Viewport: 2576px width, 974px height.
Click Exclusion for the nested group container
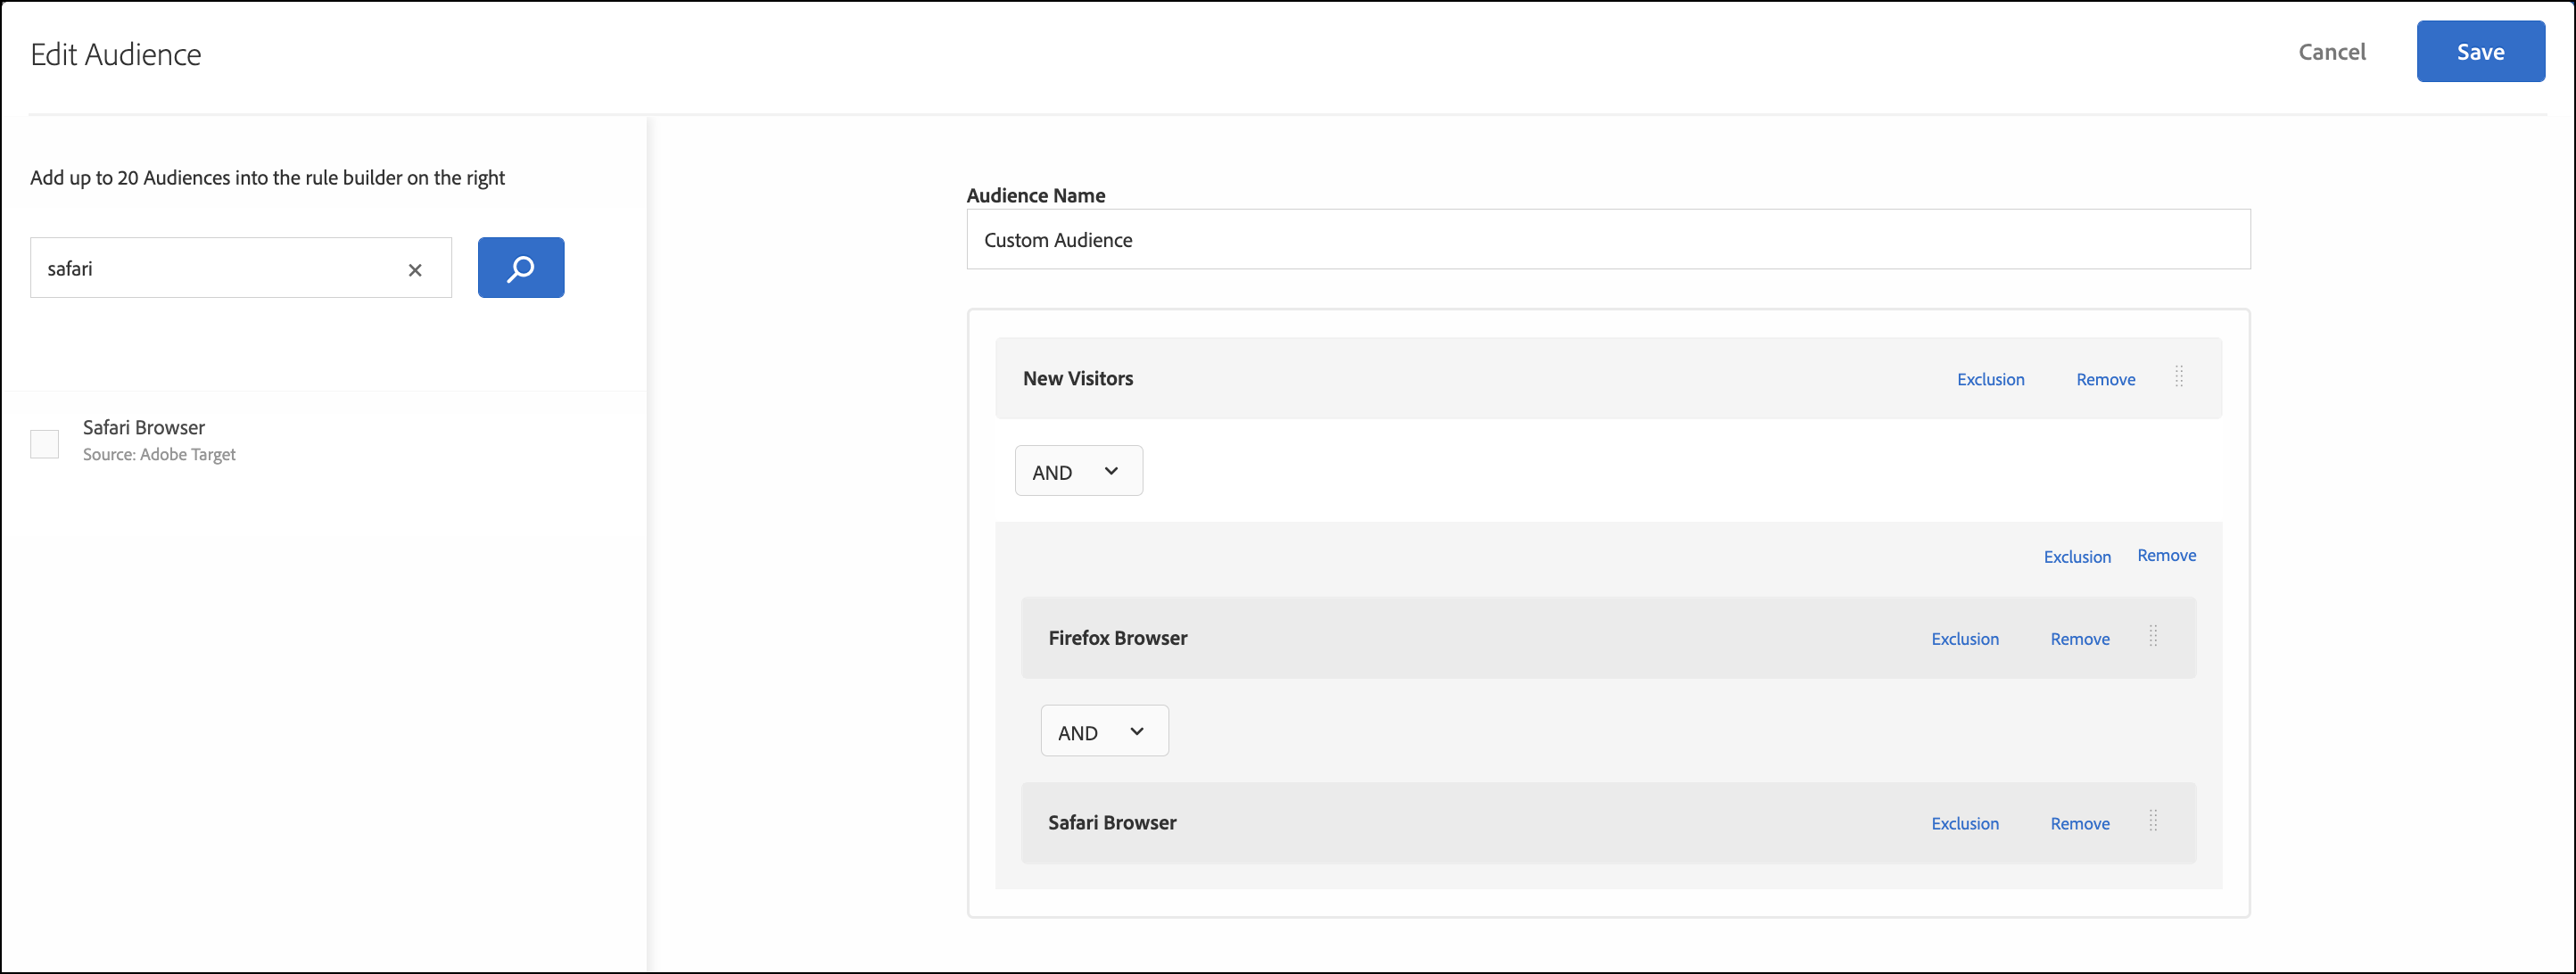pos(2076,557)
